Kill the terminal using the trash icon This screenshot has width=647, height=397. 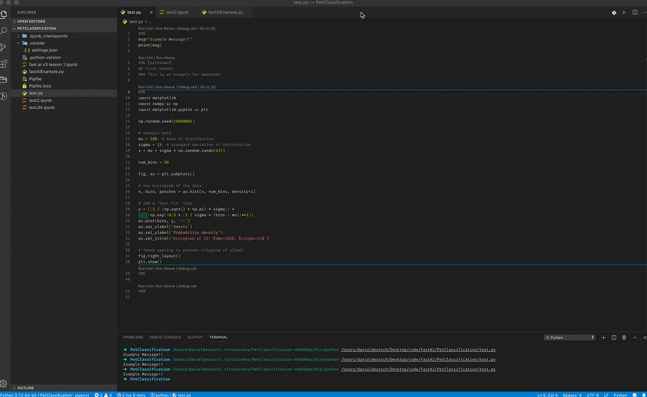[x=624, y=337]
